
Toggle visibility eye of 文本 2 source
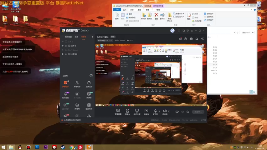coord(62,42)
